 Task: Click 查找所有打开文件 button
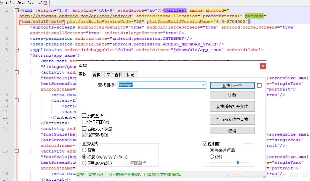232,106
